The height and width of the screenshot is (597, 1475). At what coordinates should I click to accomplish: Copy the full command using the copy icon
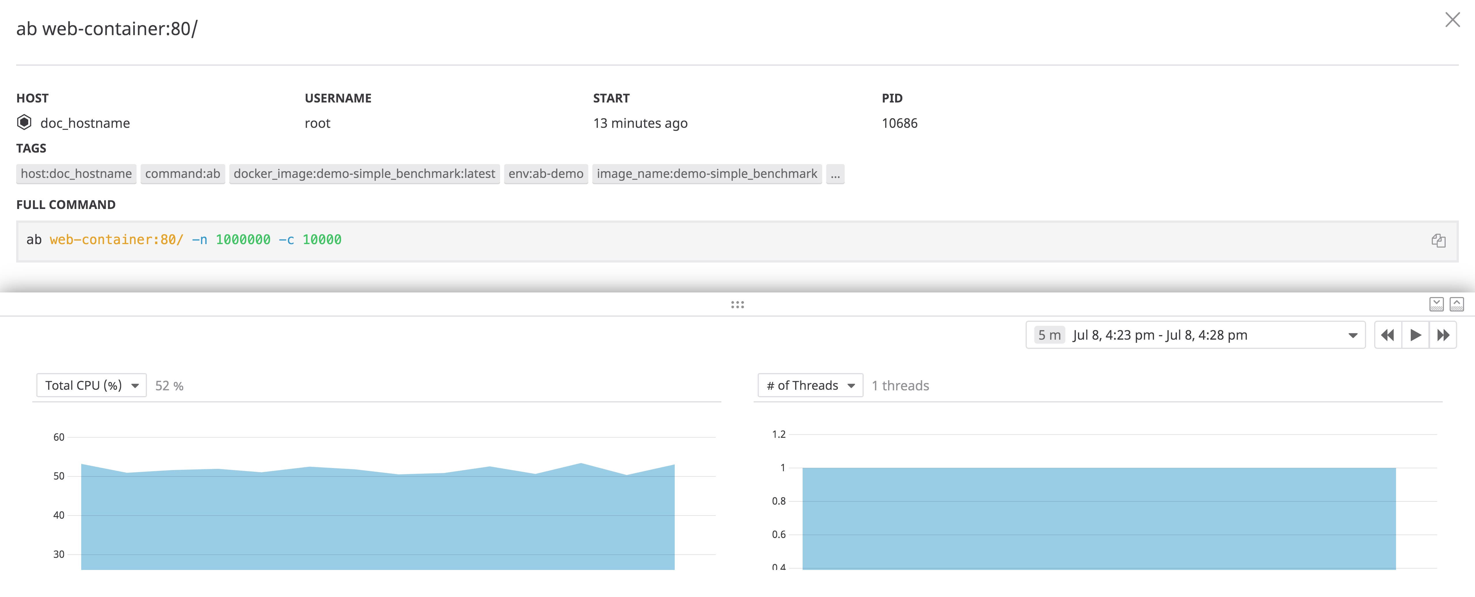pos(1438,240)
